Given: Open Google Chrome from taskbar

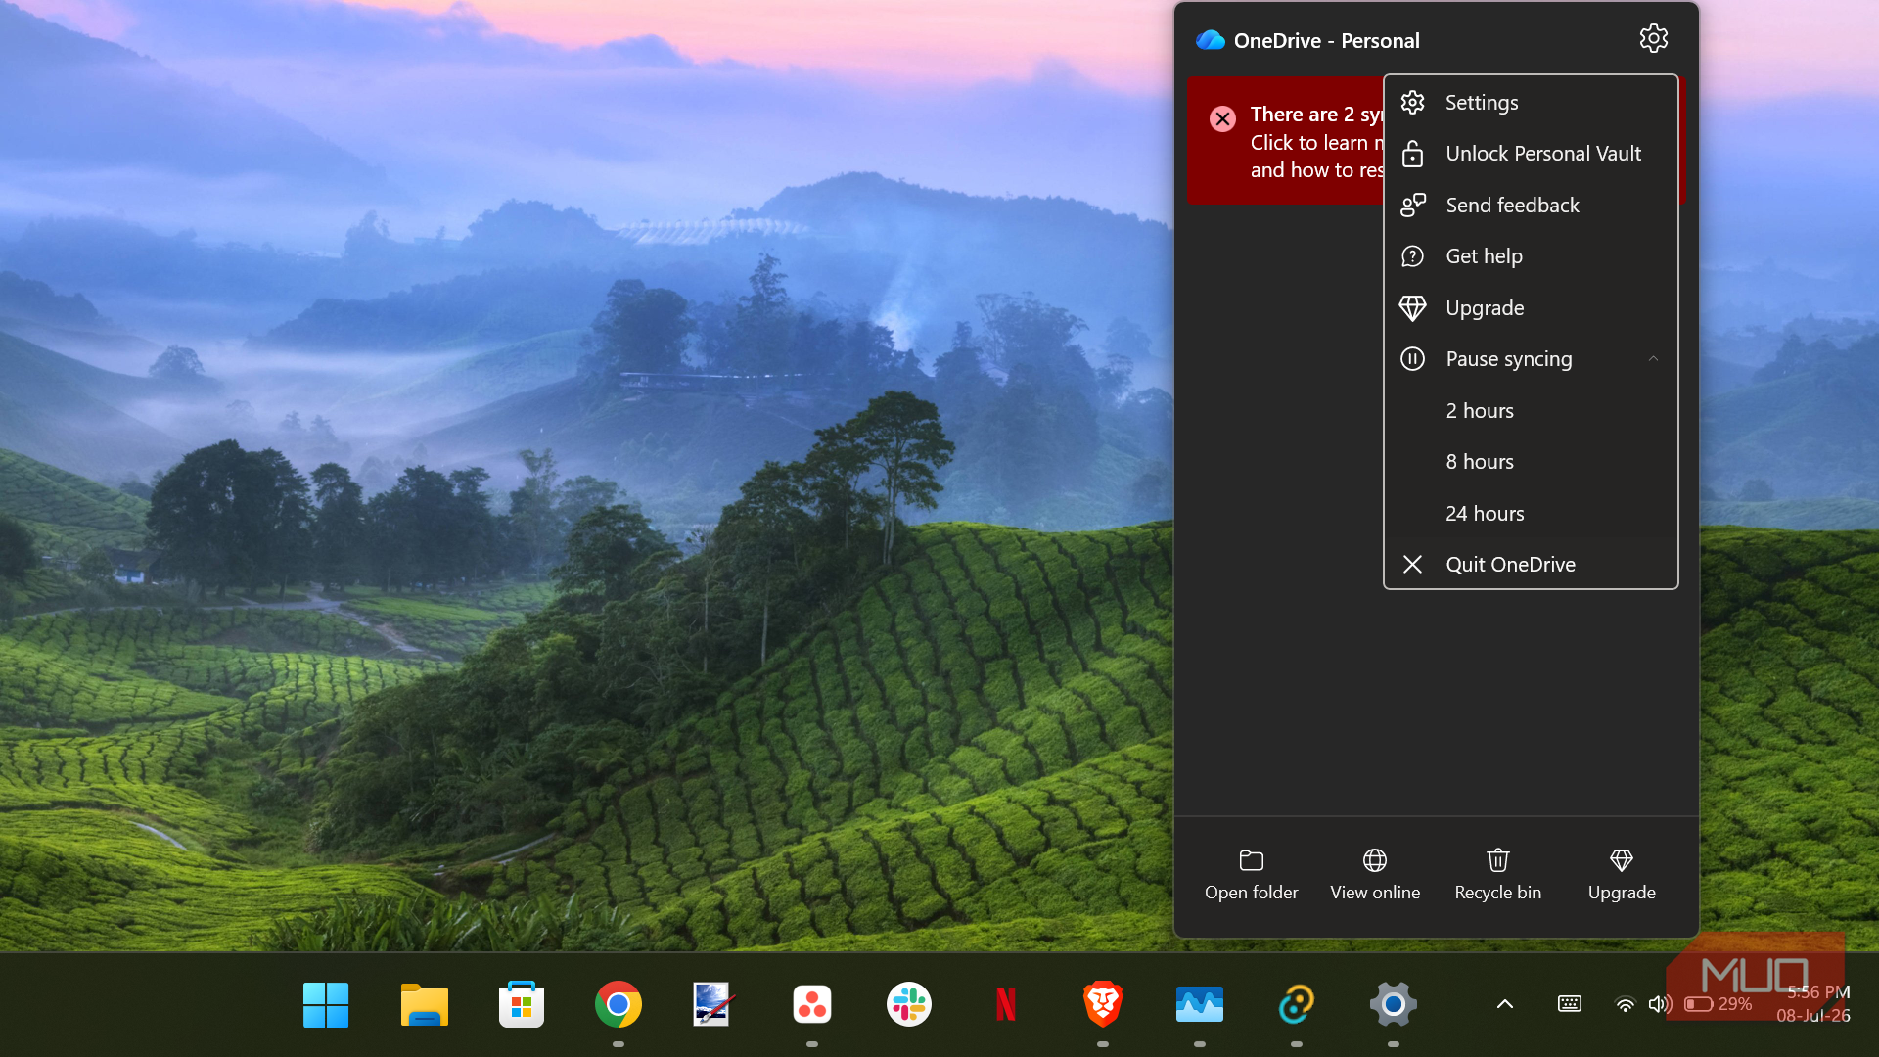Looking at the screenshot, I should tap(618, 1004).
